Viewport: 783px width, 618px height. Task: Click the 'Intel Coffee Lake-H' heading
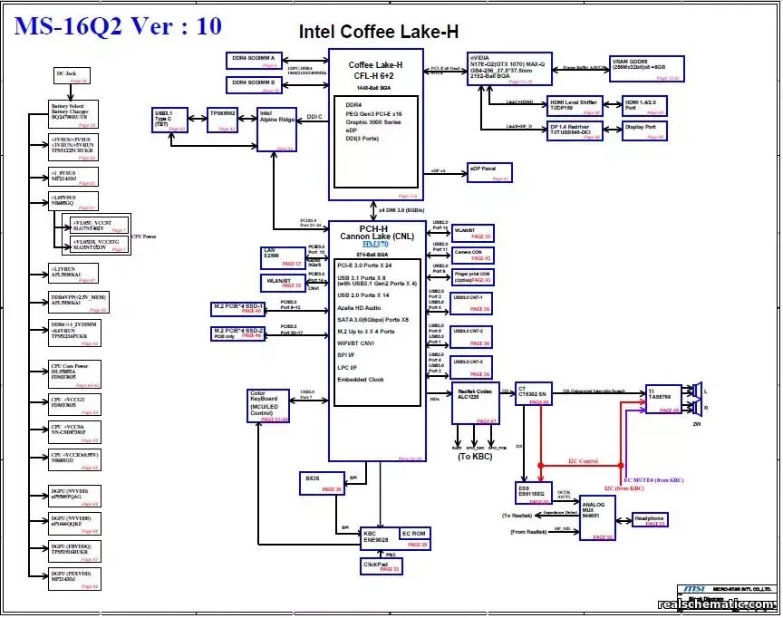[379, 32]
